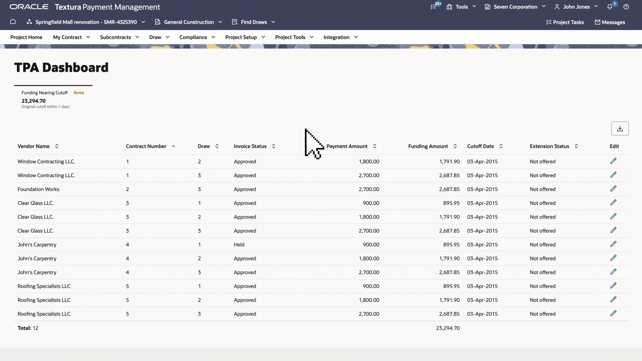Go to Project Home
Viewport: 642px width, 361px height.
click(x=26, y=37)
